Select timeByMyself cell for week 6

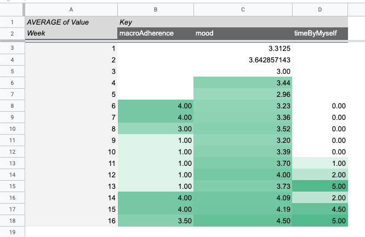point(320,106)
